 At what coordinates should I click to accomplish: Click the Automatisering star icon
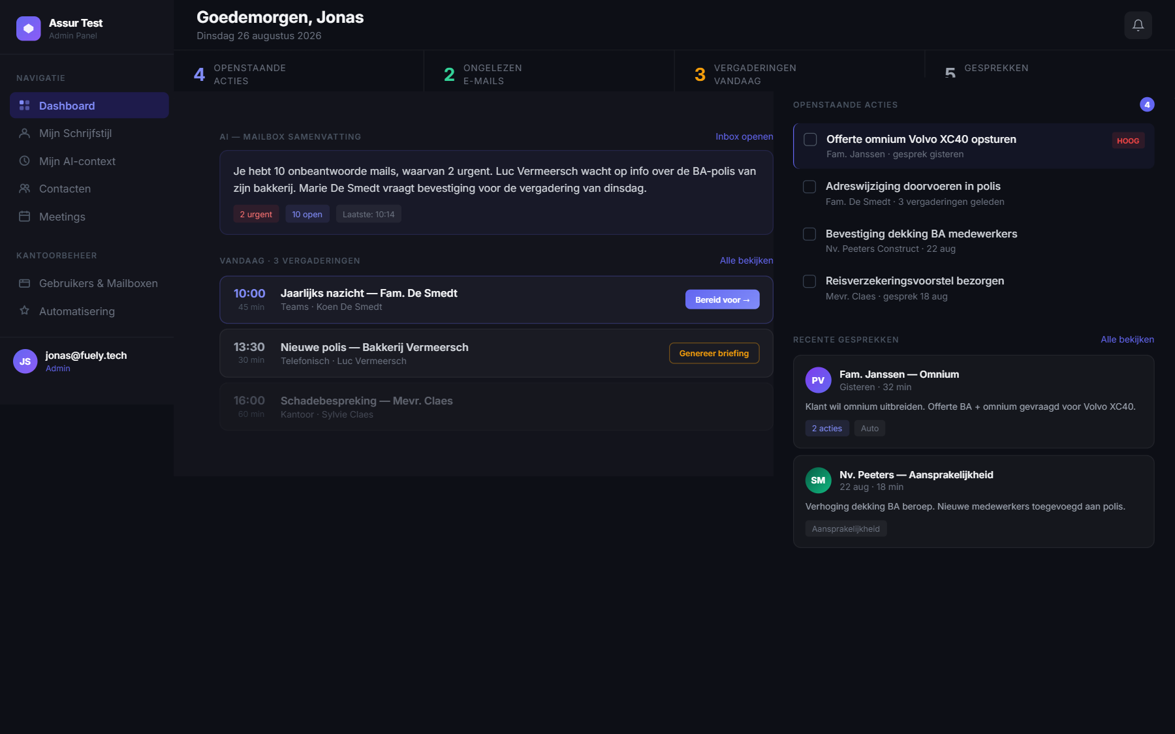point(24,311)
